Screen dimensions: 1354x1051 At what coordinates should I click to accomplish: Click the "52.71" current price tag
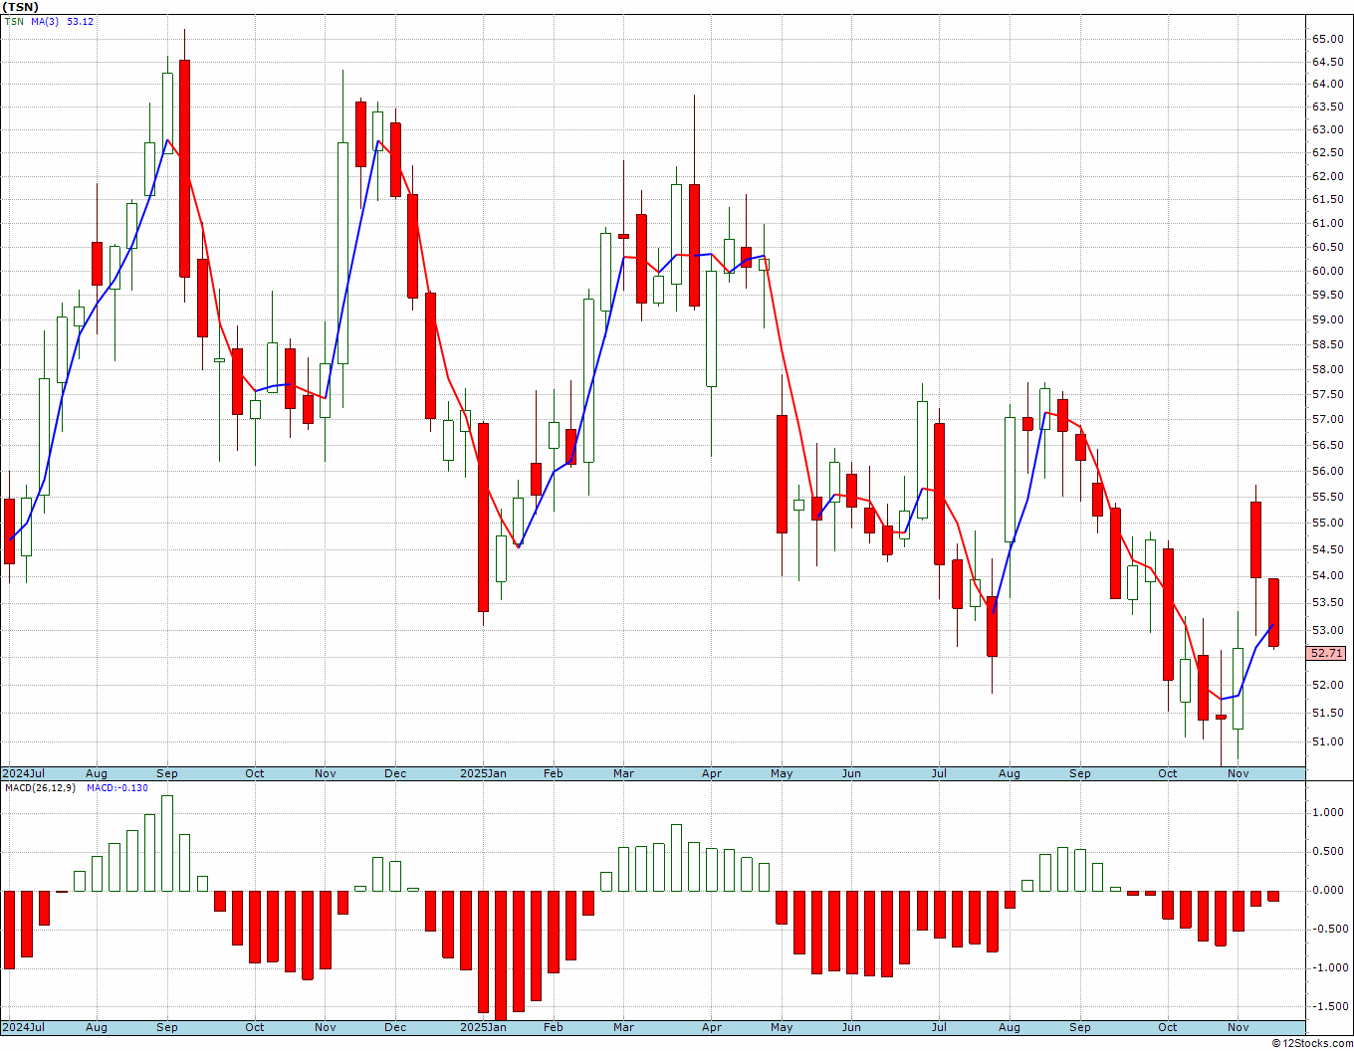[x=1326, y=653]
